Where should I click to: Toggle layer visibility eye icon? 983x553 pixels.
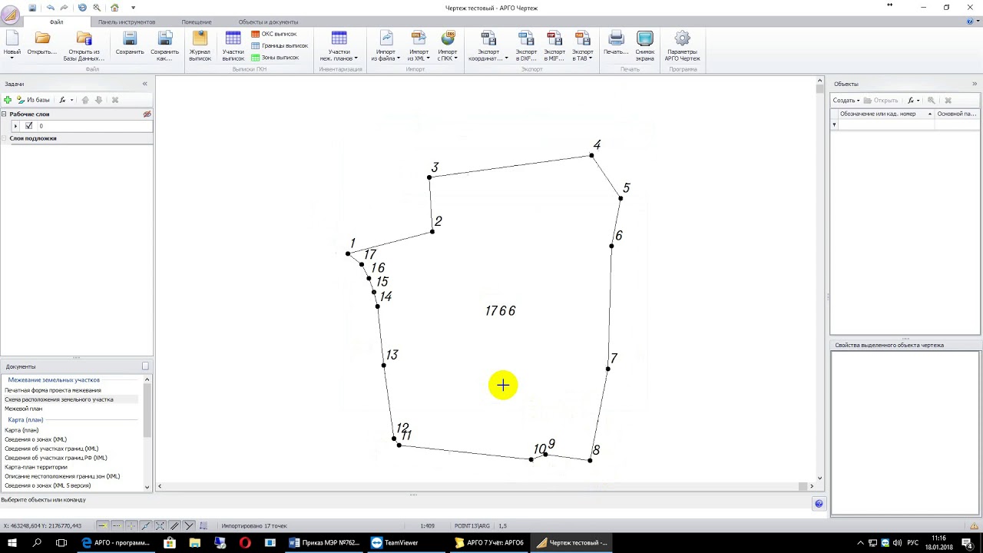pos(147,114)
